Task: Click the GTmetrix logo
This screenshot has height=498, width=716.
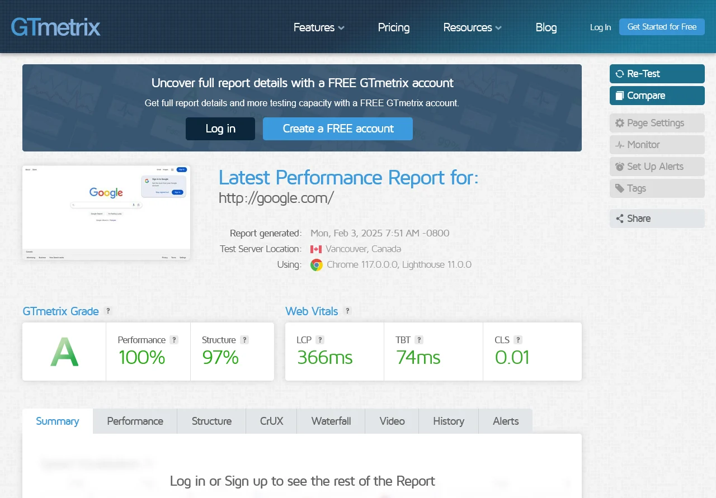Action: pos(55,27)
